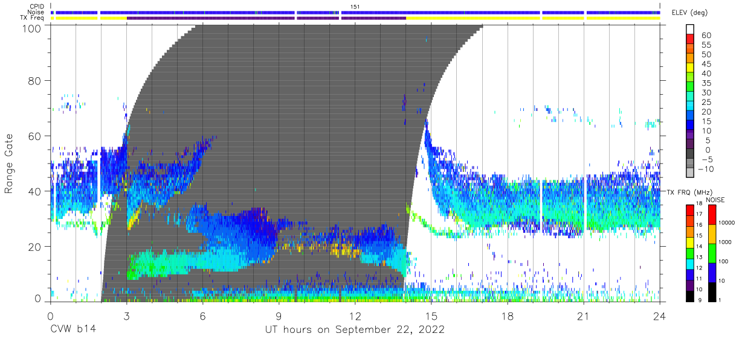
Task: Click the 'ELEV (deg)' colorbar title
Action: pos(690,13)
